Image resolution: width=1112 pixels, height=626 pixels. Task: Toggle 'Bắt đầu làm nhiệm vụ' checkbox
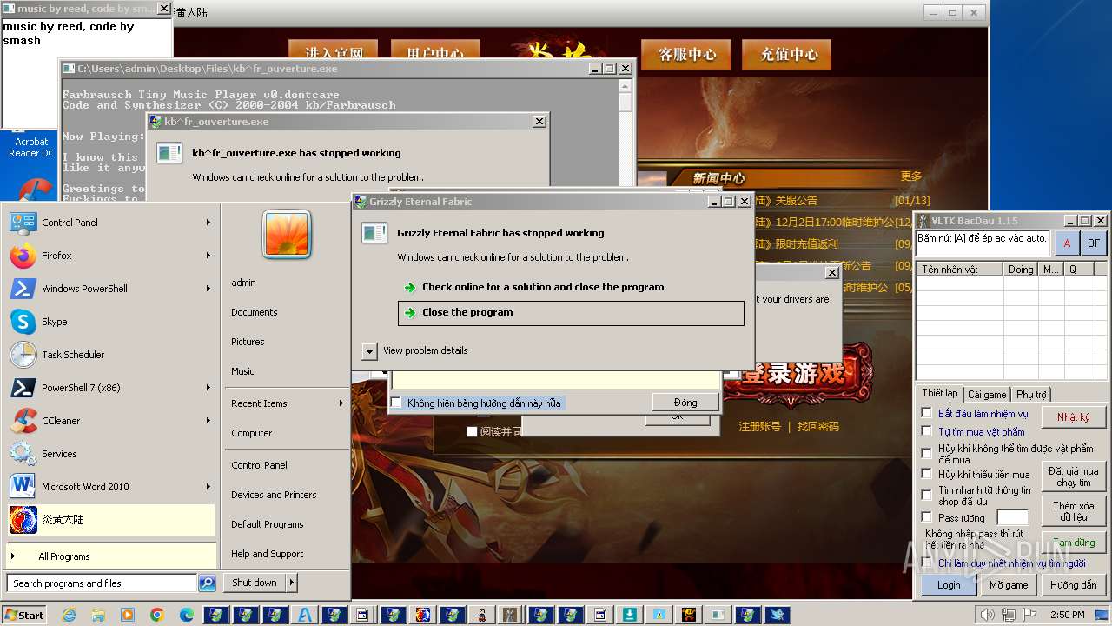927,413
